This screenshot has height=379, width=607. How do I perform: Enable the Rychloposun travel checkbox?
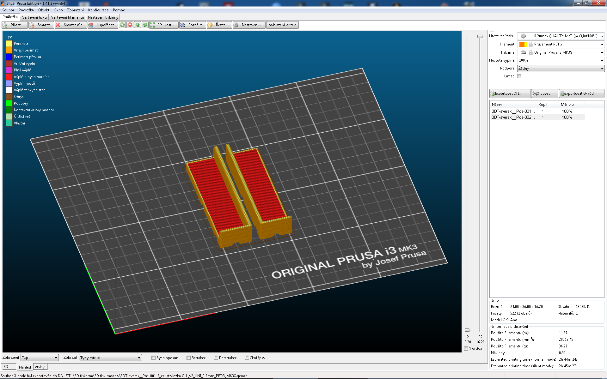[x=153, y=358]
